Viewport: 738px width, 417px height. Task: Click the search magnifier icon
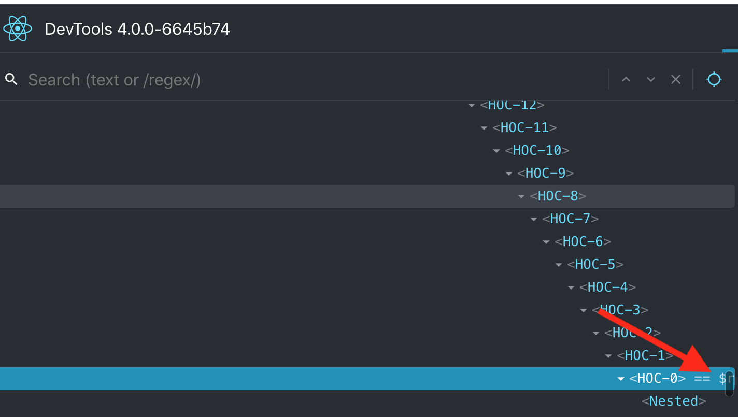(x=11, y=79)
